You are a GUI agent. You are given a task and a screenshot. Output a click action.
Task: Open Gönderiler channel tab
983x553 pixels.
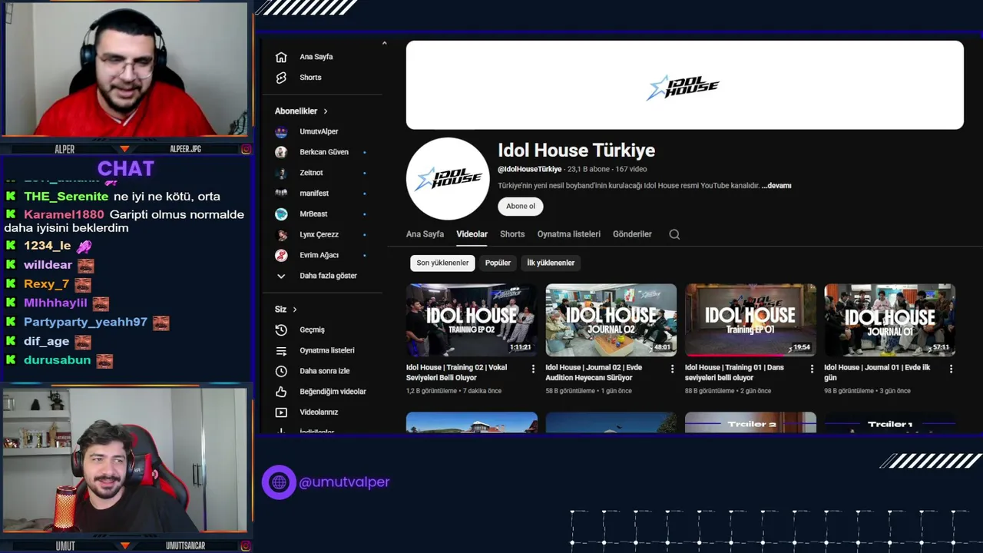(x=632, y=234)
